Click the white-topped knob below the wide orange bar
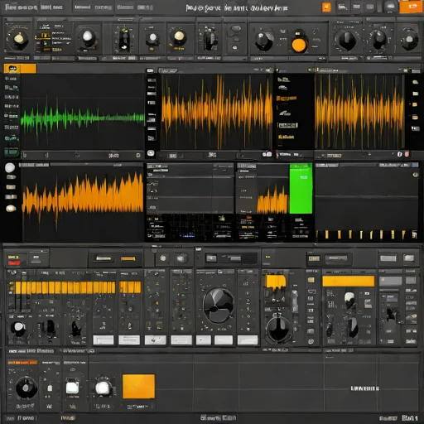 (x=349, y=299)
